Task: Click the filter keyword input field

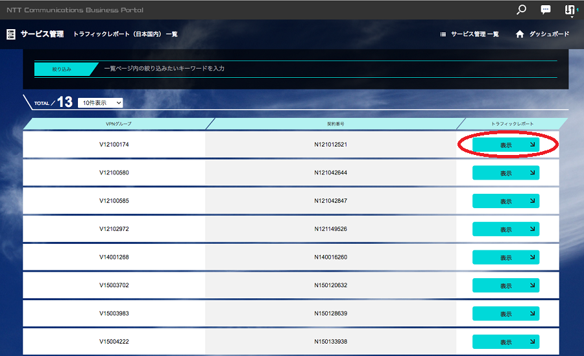Action: pos(324,69)
